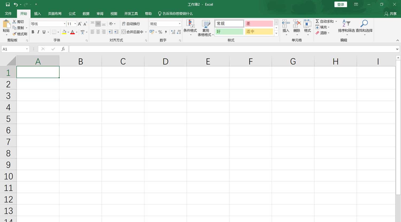The width and height of the screenshot is (401, 222).
Task: Expand the font size dropdown
Action: tap(74, 24)
